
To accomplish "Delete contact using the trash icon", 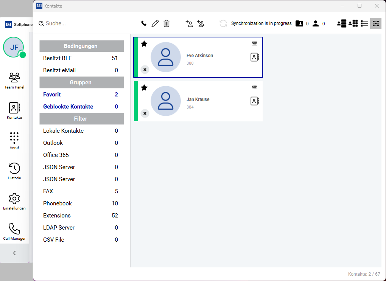I will [x=167, y=23].
